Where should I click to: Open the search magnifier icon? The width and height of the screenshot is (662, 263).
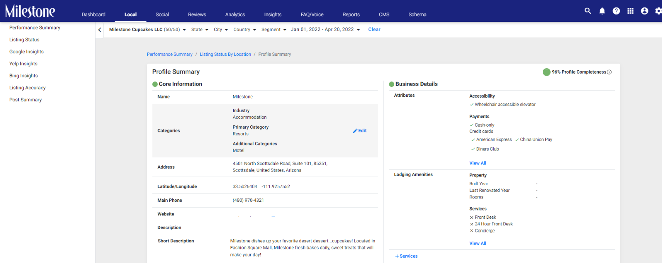[x=588, y=11]
